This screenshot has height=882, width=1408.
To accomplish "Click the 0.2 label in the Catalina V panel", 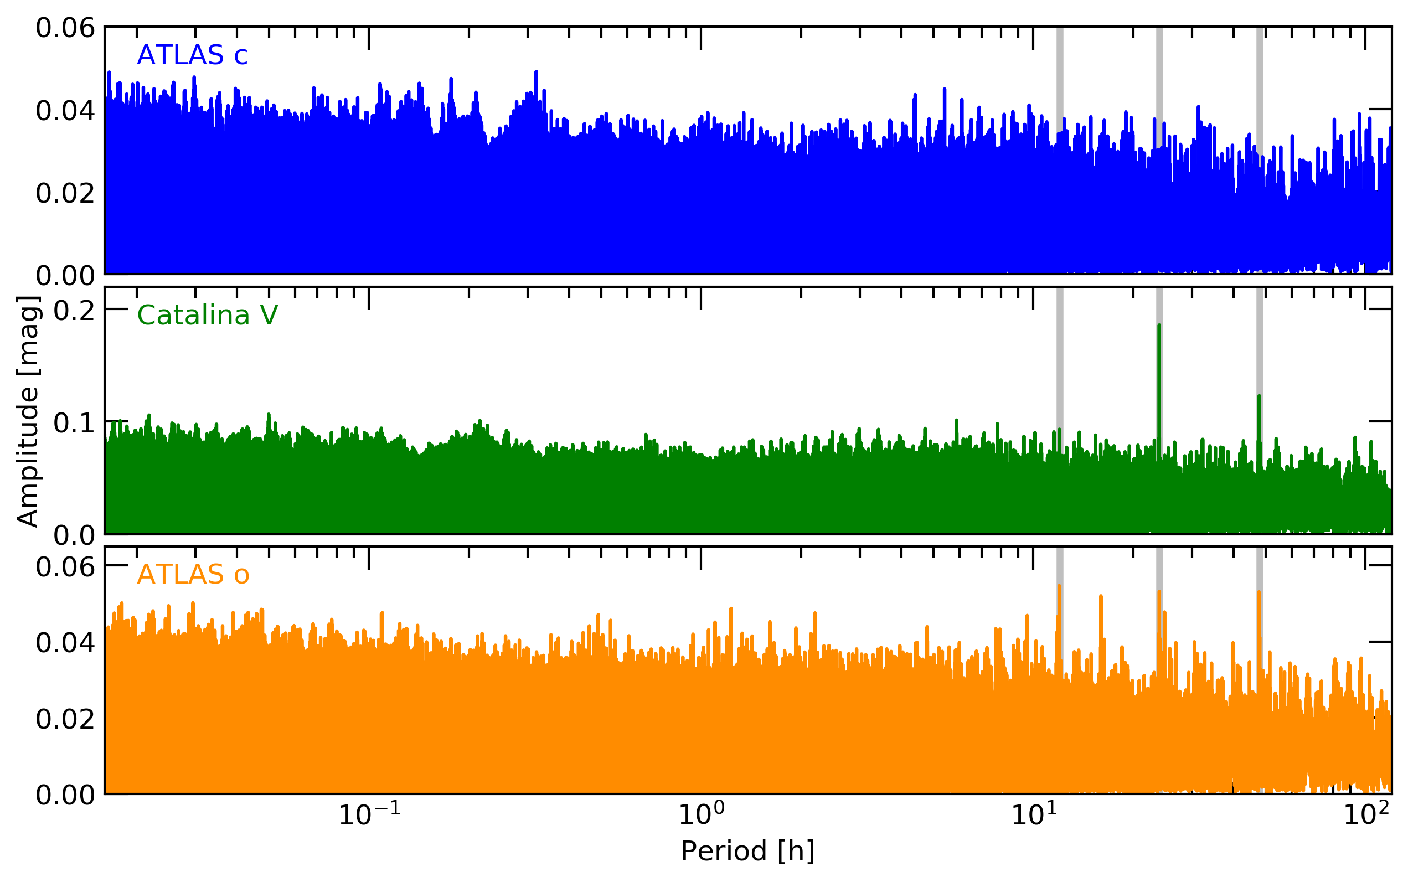I will (x=74, y=310).
